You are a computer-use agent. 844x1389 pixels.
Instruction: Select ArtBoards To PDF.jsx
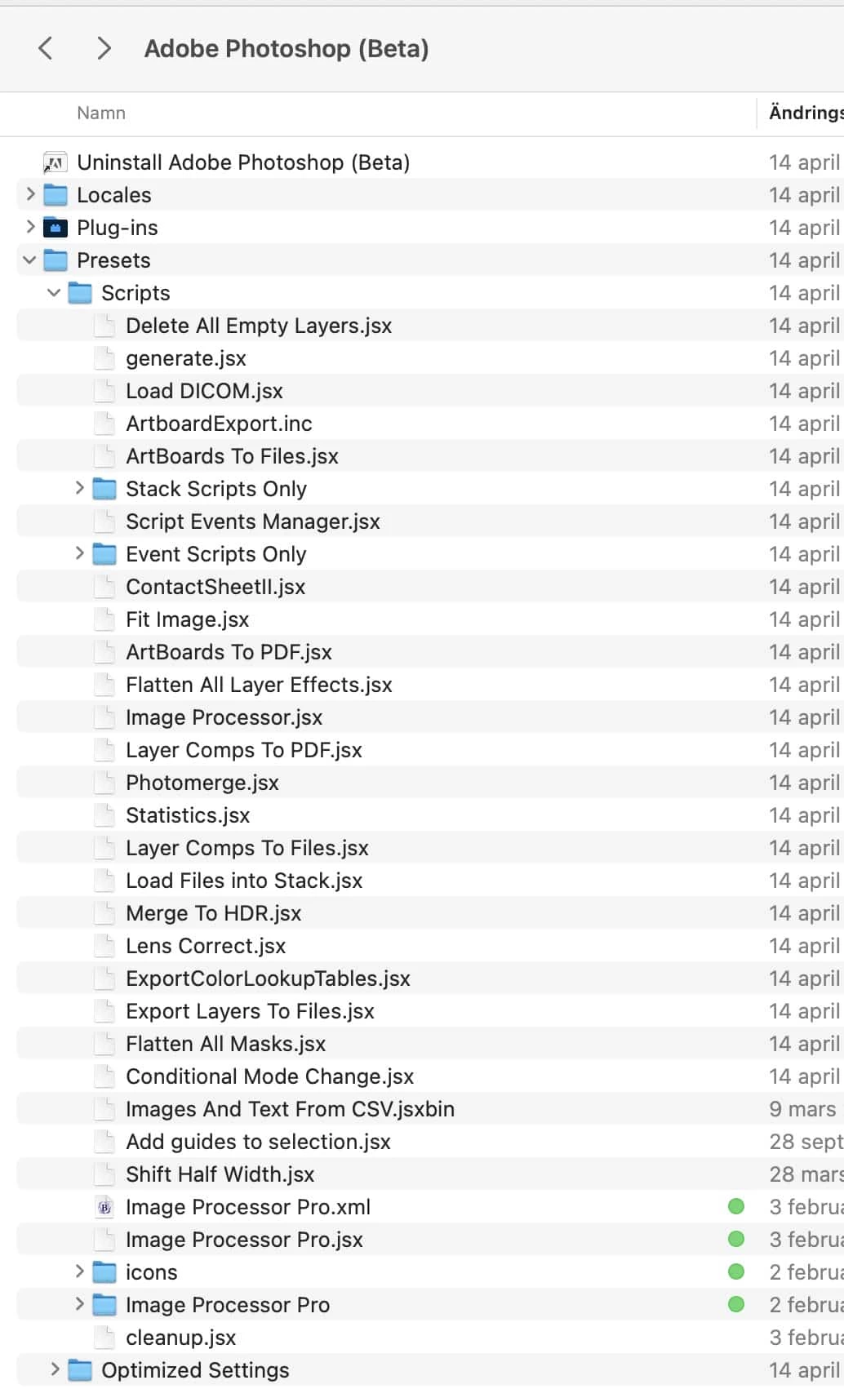pyautogui.click(x=229, y=652)
